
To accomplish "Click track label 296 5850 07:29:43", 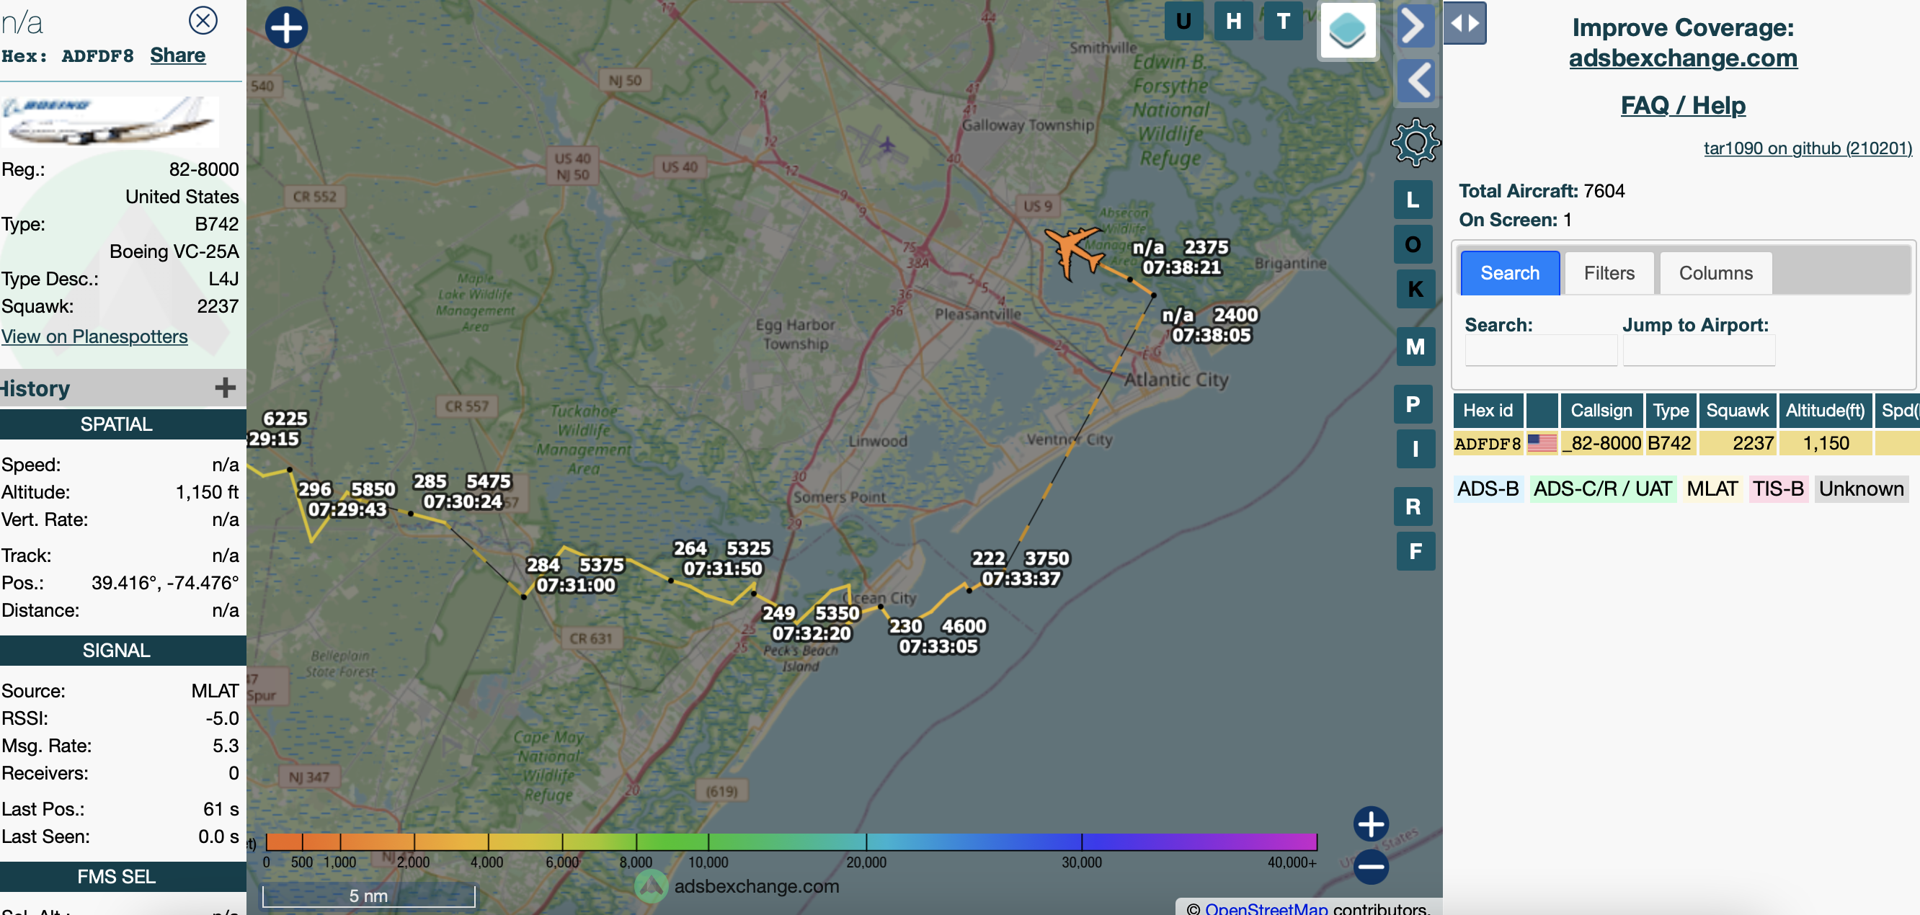I will (x=347, y=499).
